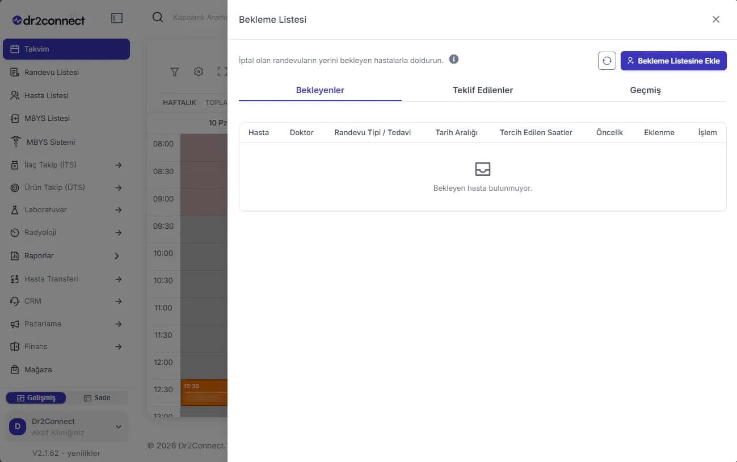Expand the İlaç Takip (İTS) arrow
This screenshot has width=737, height=462.
pyautogui.click(x=119, y=165)
